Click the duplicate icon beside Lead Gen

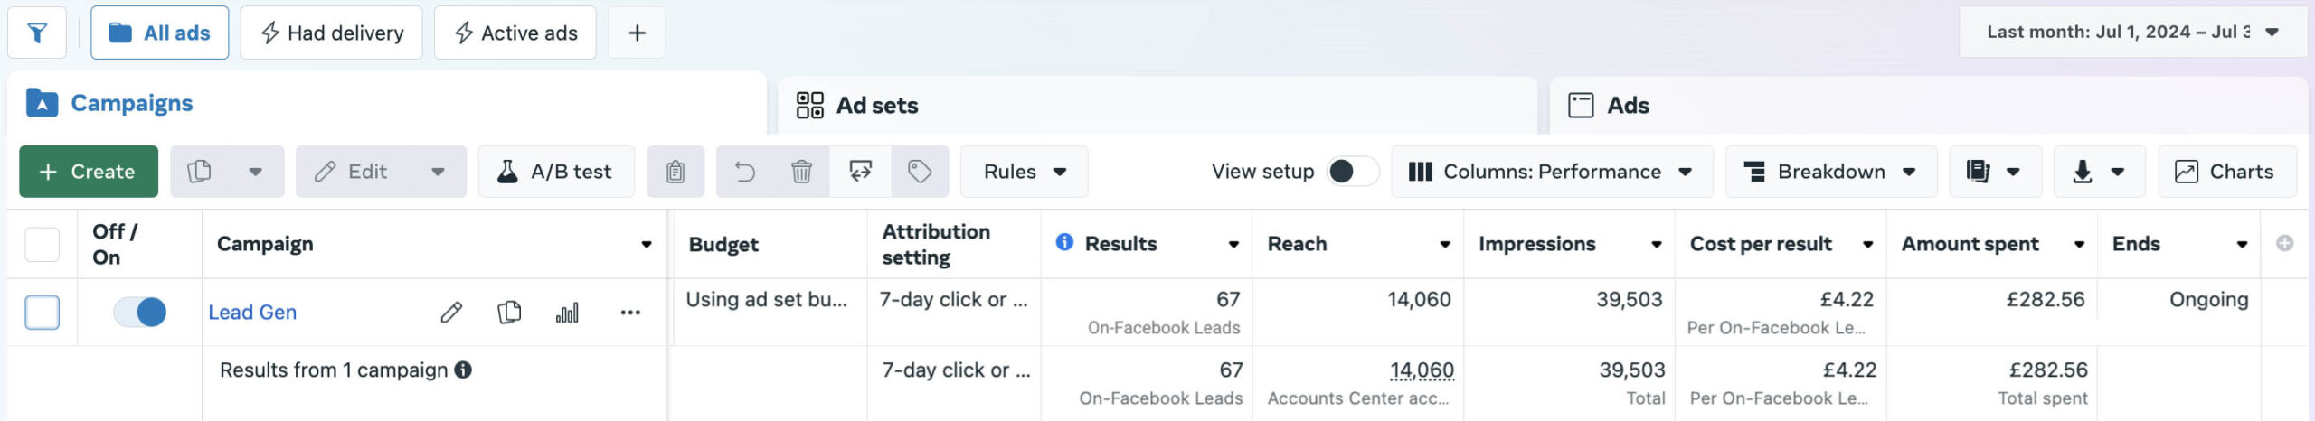[x=509, y=313]
